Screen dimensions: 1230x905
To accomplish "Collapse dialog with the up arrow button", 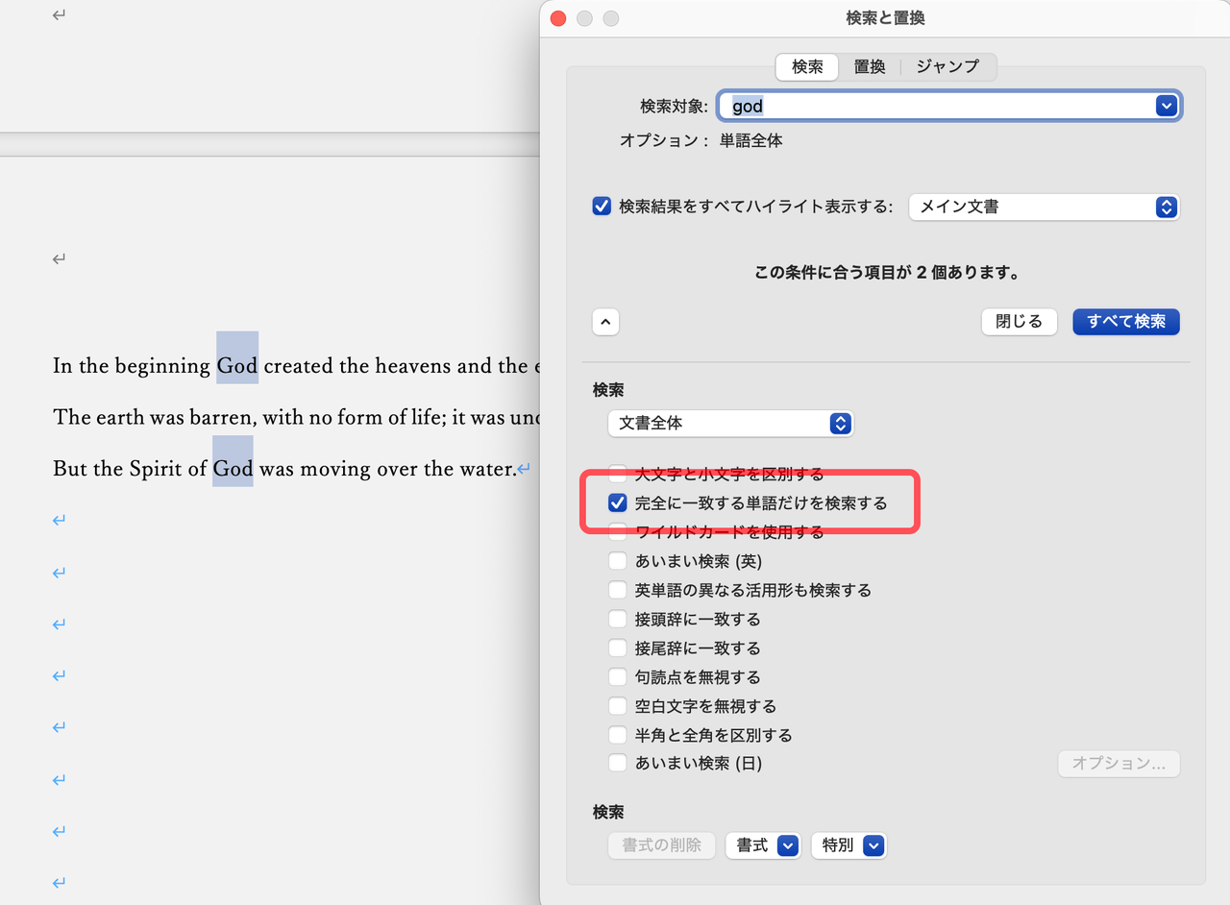I will click(x=605, y=322).
